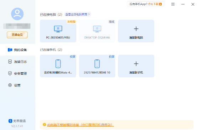Open the hamburger menu icon
Screen dimensions: 197x130
click(173, 4)
